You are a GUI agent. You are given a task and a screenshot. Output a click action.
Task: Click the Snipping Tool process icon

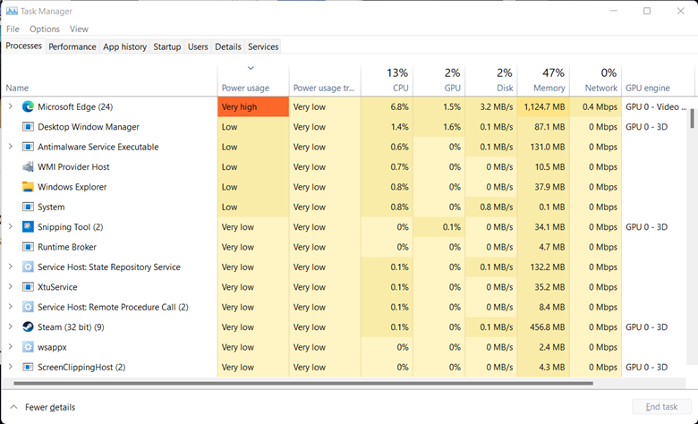click(28, 227)
